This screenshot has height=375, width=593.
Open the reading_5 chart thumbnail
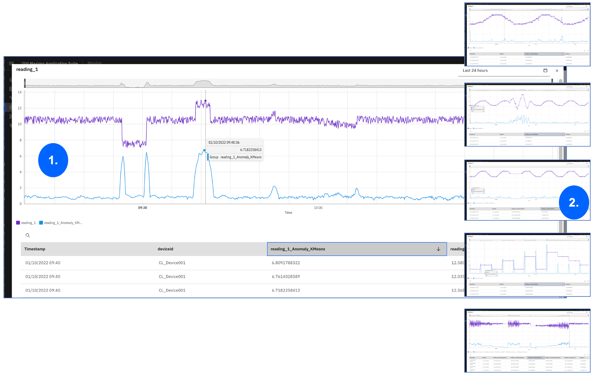[527, 265]
